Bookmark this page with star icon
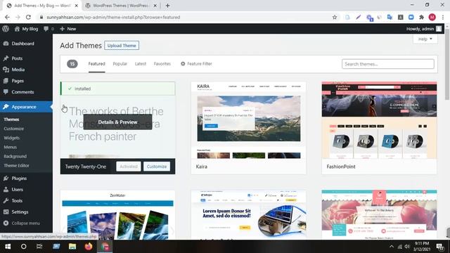Viewport: 450px width, 253px height. (x=335, y=17)
